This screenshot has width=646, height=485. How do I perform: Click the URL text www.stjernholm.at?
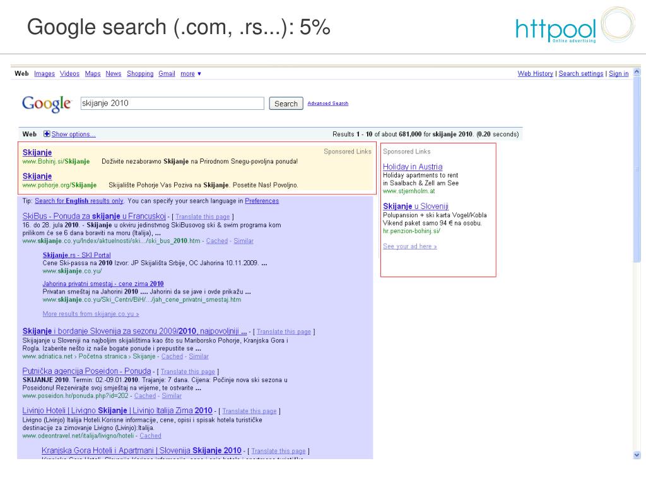click(x=409, y=191)
